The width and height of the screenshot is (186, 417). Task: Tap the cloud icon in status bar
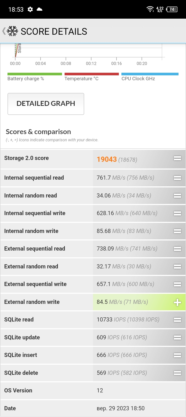click(x=40, y=9)
